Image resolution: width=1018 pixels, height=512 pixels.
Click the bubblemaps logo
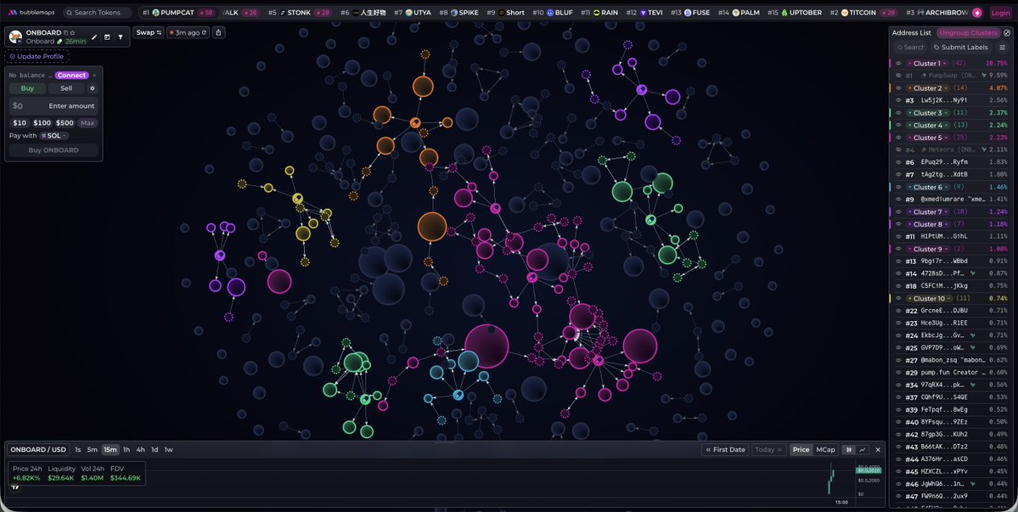31,13
